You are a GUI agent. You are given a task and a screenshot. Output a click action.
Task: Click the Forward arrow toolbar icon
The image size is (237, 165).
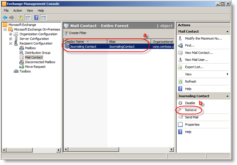point(12,17)
